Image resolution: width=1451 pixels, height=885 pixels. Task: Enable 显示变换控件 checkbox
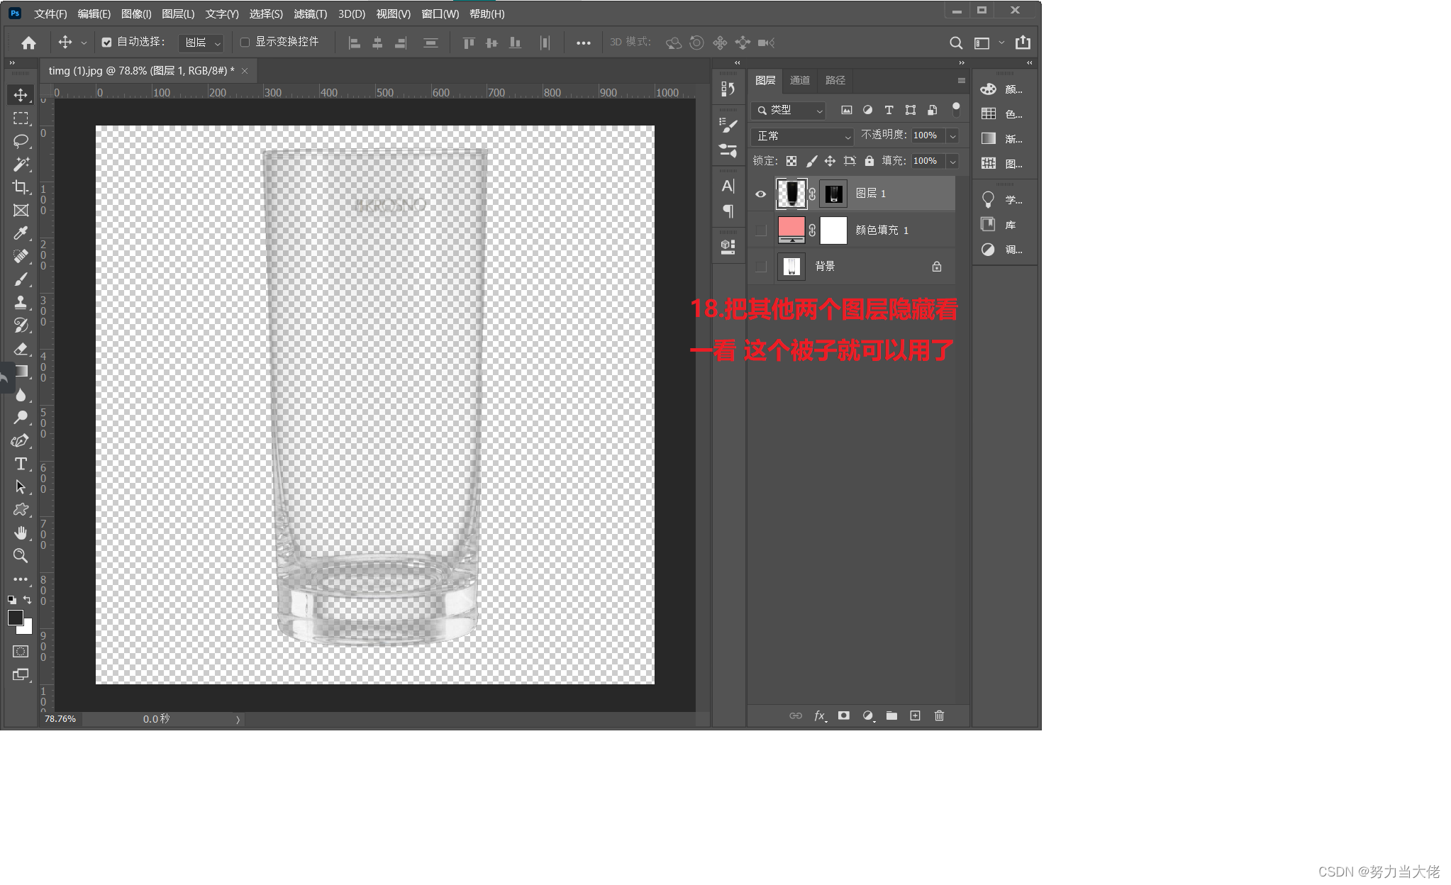(245, 43)
